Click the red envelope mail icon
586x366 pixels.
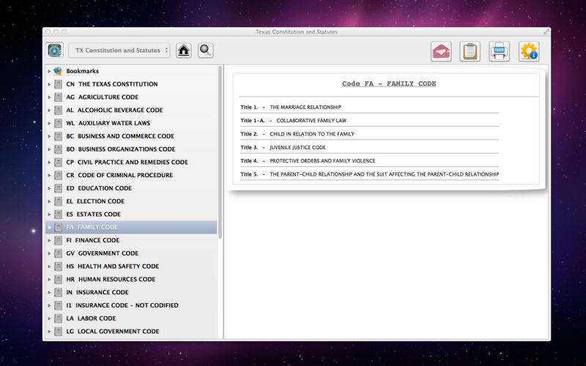pos(441,51)
